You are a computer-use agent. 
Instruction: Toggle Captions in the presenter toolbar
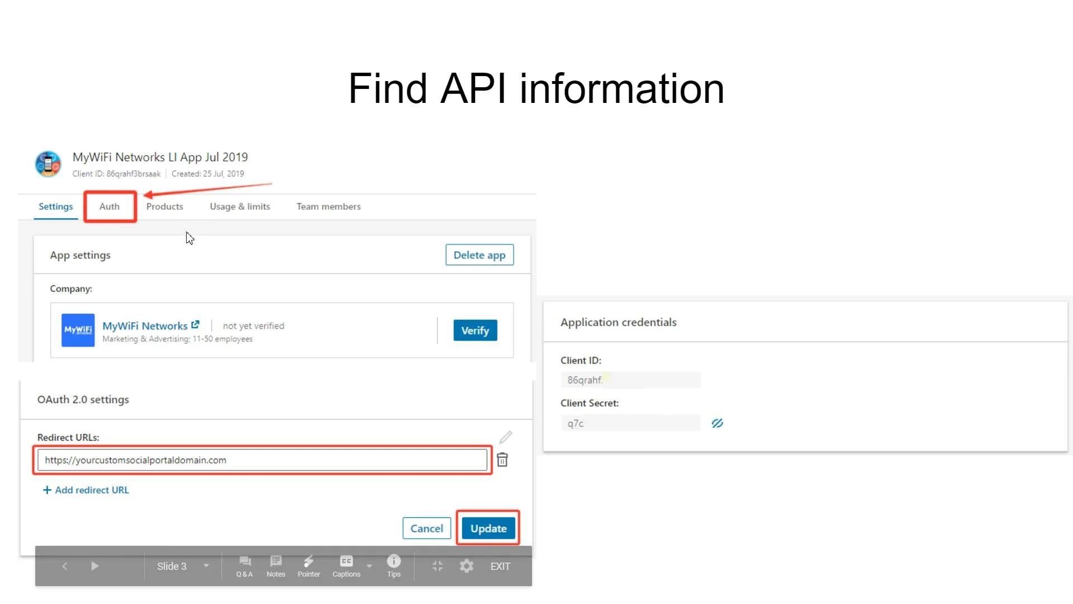[x=346, y=566]
